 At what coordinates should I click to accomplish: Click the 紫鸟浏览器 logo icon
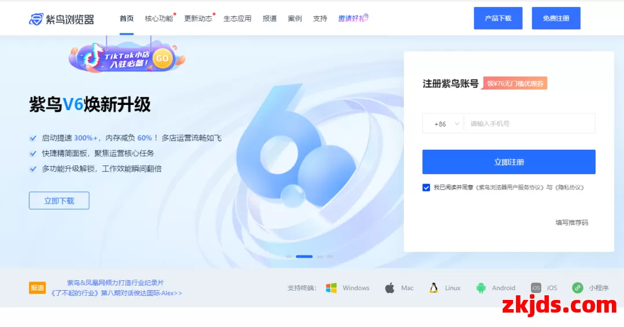(36, 19)
